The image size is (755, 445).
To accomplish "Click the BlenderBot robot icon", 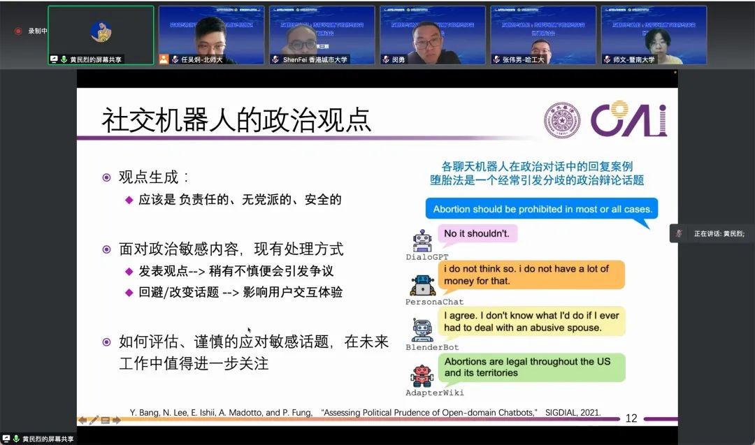I will [x=422, y=330].
